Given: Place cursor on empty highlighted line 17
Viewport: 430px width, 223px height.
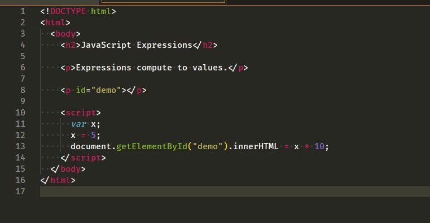Looking at the screenshot, I should coord(235,191).
